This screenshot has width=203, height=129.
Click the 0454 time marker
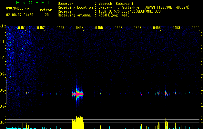[x=80, y=28]
